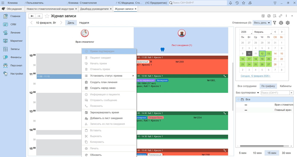The width and height of the screenshot is (297, 157).
Task: Select February 19 in the calendar
Action: pos(262,59)
